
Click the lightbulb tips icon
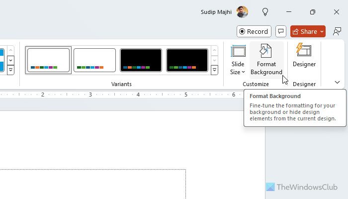[265, 12]
